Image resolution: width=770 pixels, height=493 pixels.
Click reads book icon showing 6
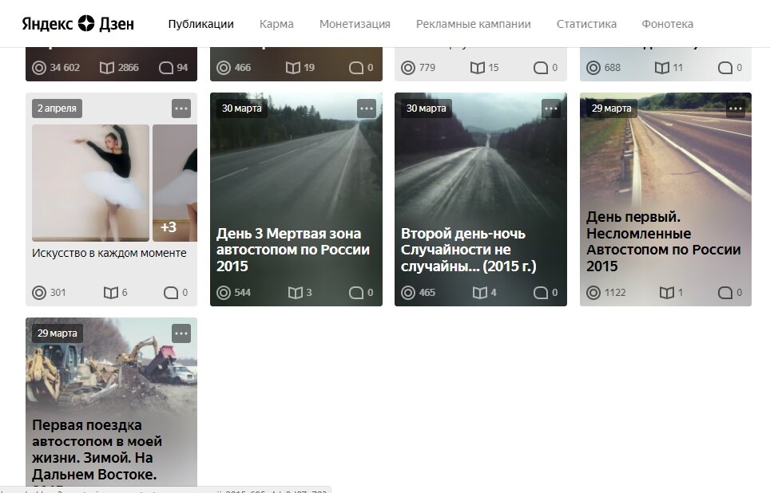111,293
